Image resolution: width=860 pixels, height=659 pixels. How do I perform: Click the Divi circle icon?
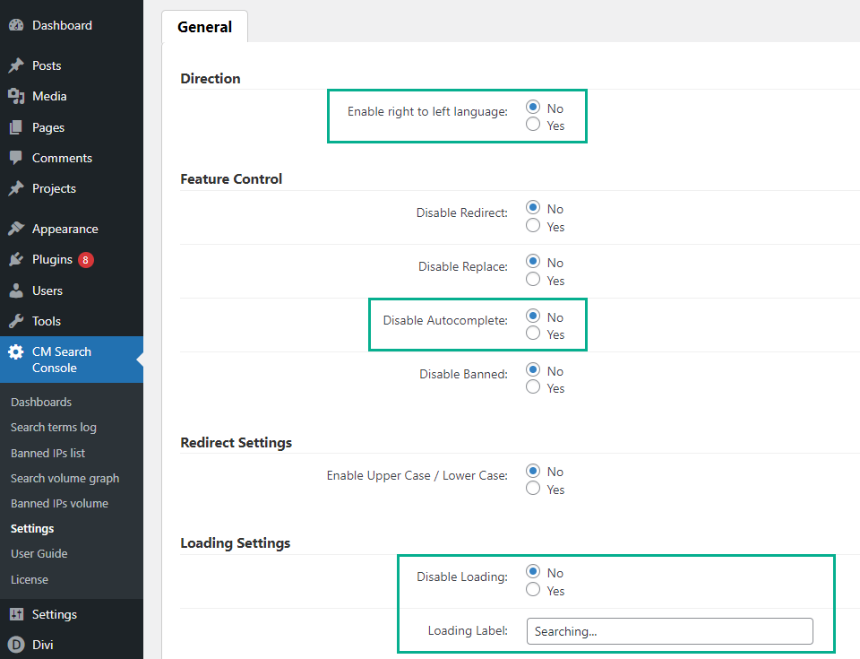[x=16, y=645]
